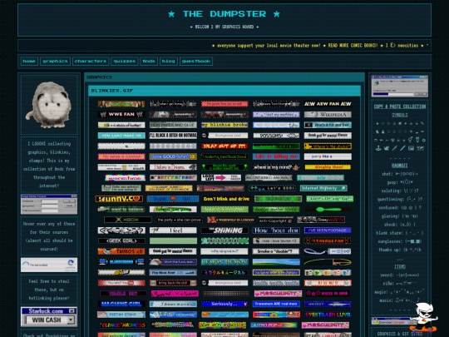Select the 'Smoke a doobie?' blinkie
Viewport: 449px width, 337px height.
coord(275,251)
